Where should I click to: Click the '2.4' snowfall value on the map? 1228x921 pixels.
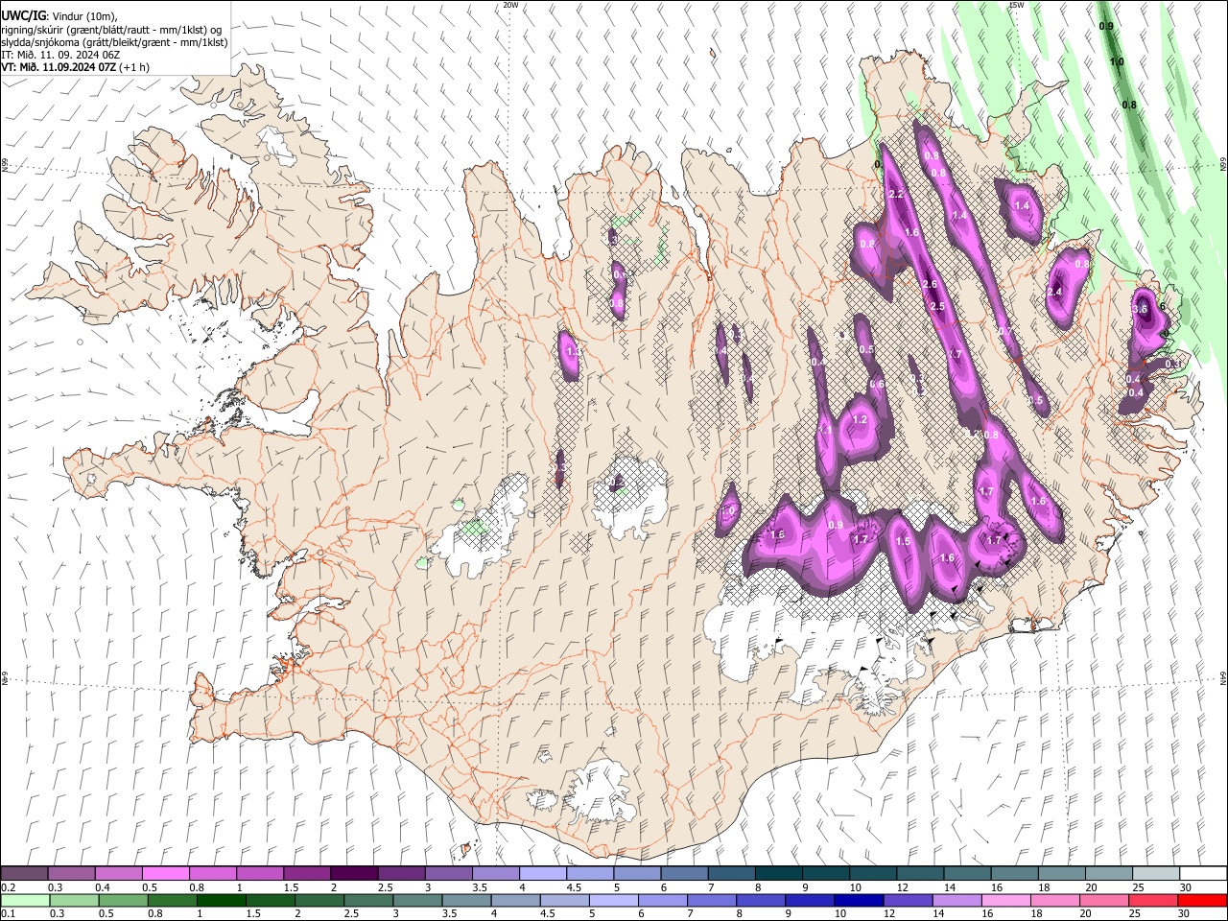[x=1056, y=292]
